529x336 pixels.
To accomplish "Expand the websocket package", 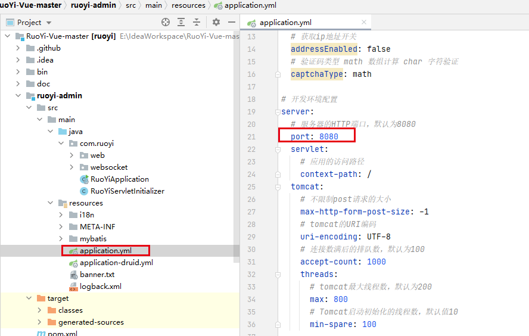I will 72,167.
